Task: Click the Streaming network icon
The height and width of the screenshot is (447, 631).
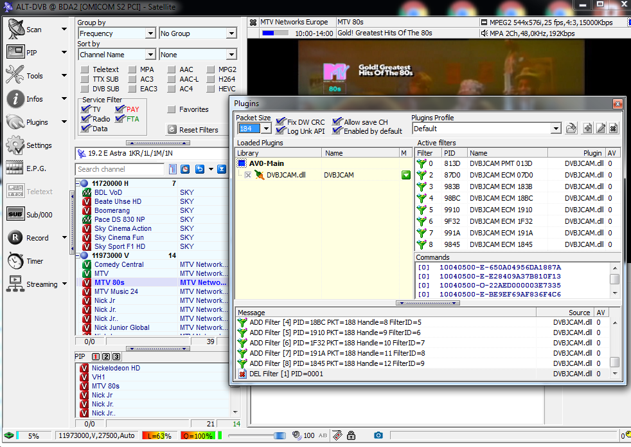Action: click(x=15, y=284)
